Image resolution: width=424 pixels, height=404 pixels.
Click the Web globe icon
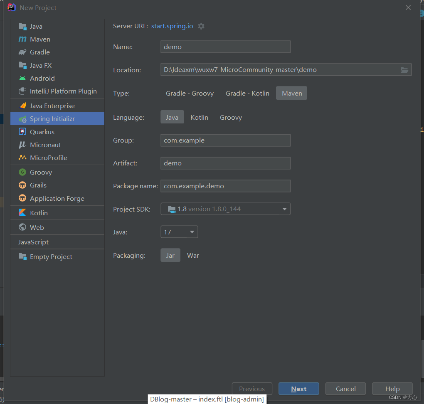(x=22, y=227)
